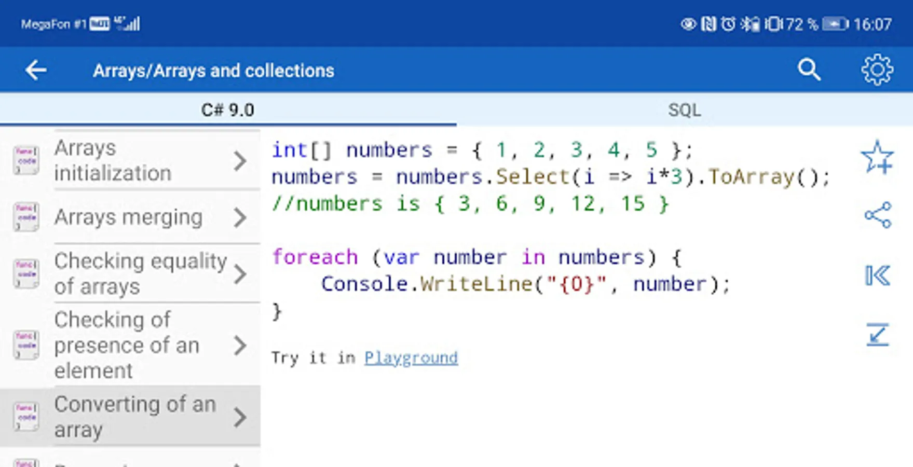Share the code snippet

tap(878, 215)
